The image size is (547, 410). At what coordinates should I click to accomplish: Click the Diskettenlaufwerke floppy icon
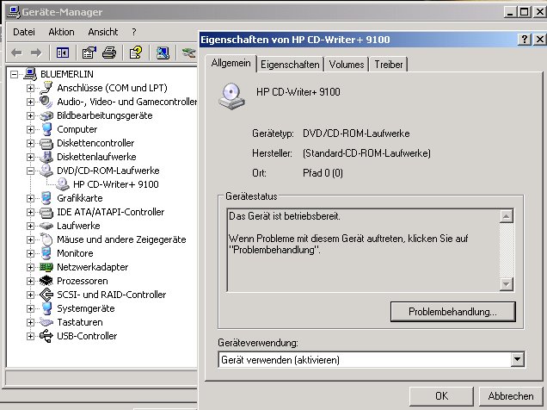pyautogui.click(x=46, y=157)
